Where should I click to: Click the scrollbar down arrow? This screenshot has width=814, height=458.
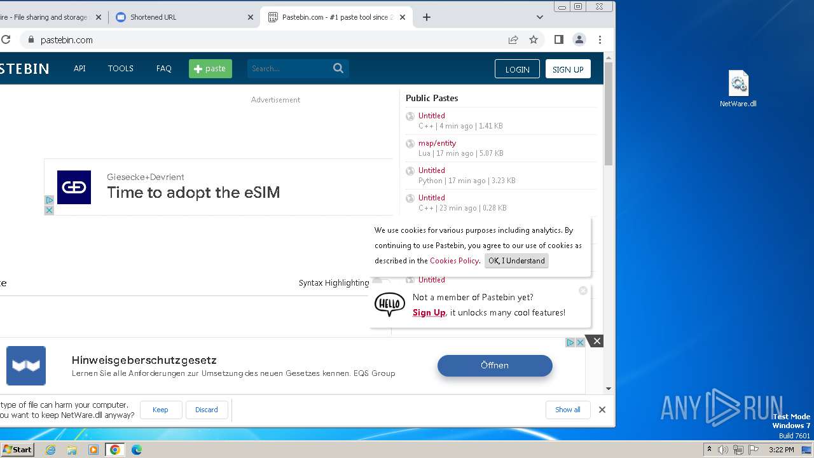(x=609, y=389)
